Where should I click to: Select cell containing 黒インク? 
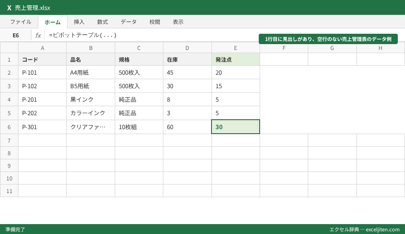tap(90, 99)
